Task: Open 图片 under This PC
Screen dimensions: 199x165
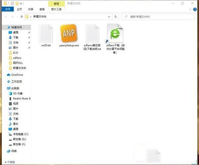Action: click(15, 109)
